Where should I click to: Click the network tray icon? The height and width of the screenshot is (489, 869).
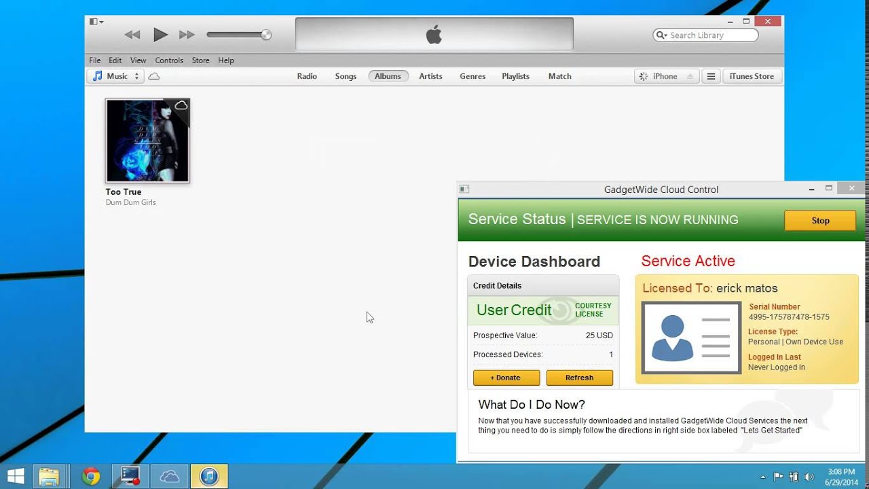794,477
